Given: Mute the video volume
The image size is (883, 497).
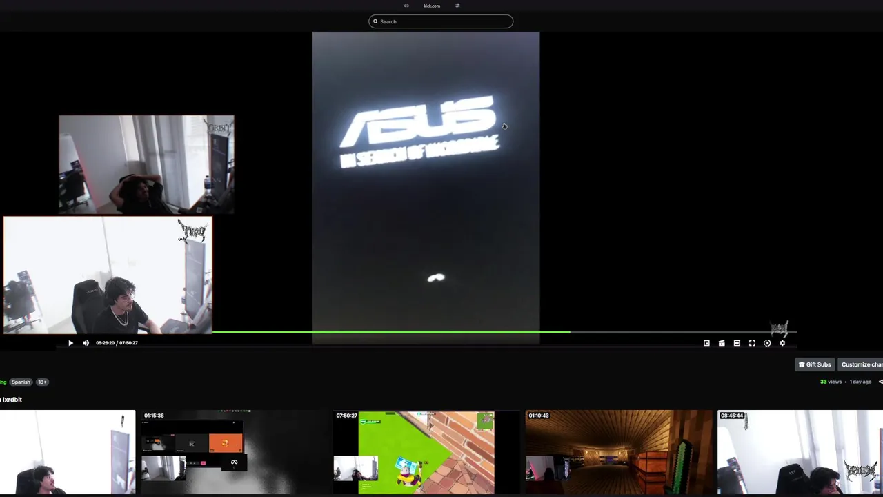Looking at the screenshot, I should pyautogui.click(x=86, y=343).
